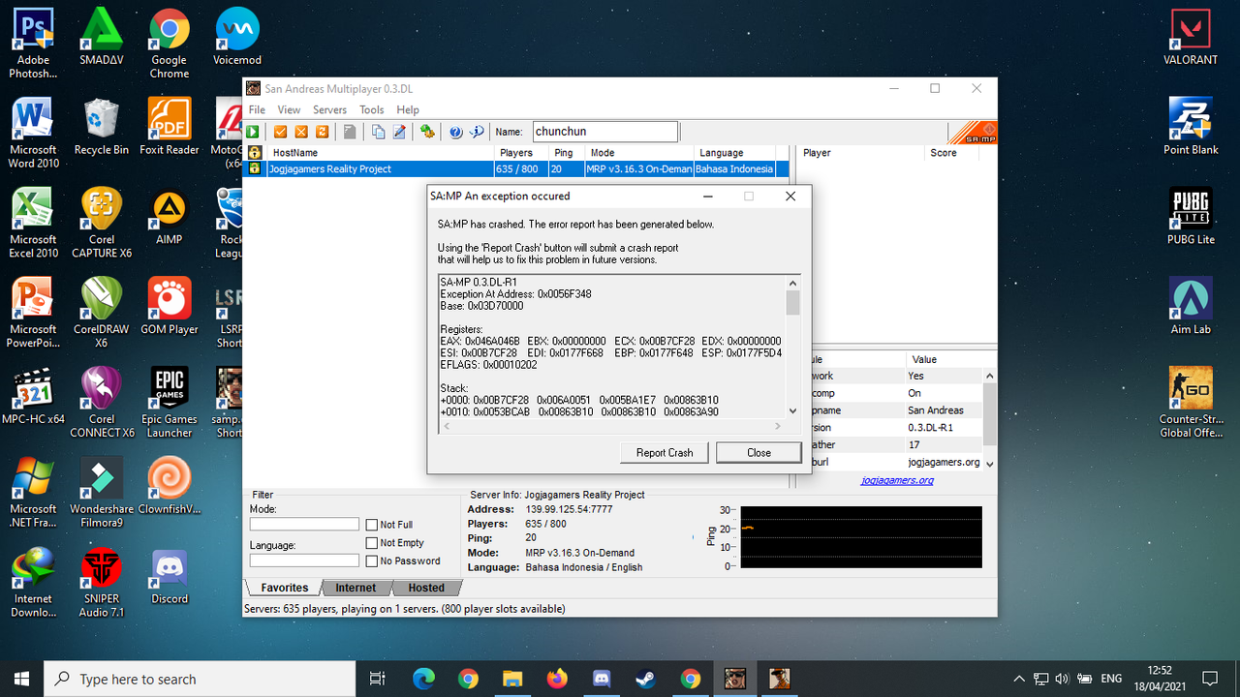Click the blue Help Topics question icon
The height and width of the screenshot is (697, 1240).
coord(455,132)
